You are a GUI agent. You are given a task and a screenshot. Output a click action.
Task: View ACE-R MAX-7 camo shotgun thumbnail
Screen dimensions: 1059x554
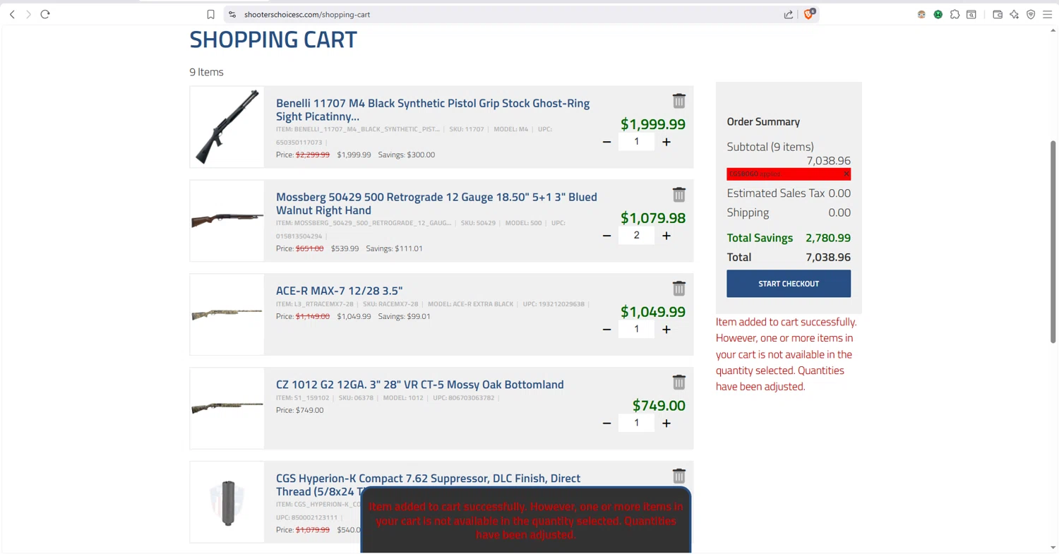[227, 315]
